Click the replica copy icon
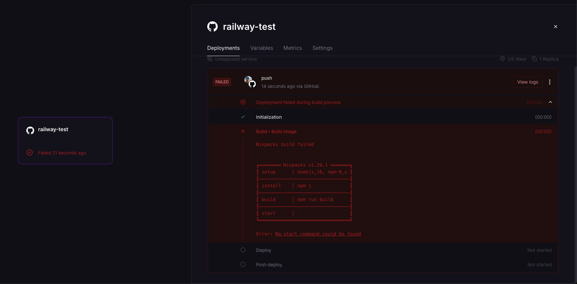 tap(534, 59)
